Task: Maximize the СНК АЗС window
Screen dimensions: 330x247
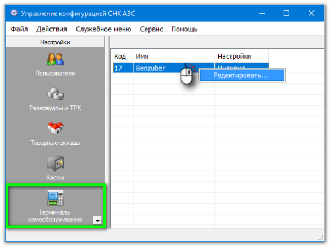Action: pos(286,13)
